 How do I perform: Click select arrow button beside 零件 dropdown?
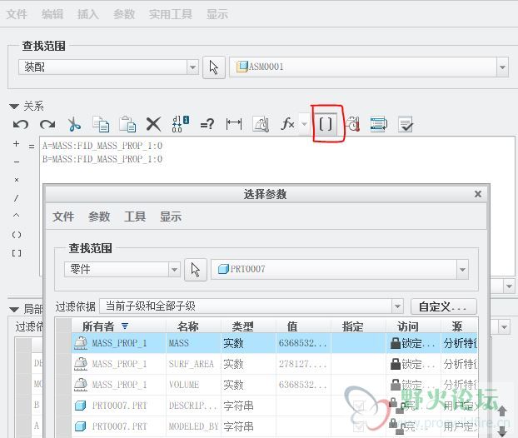[x=196, y=270]
